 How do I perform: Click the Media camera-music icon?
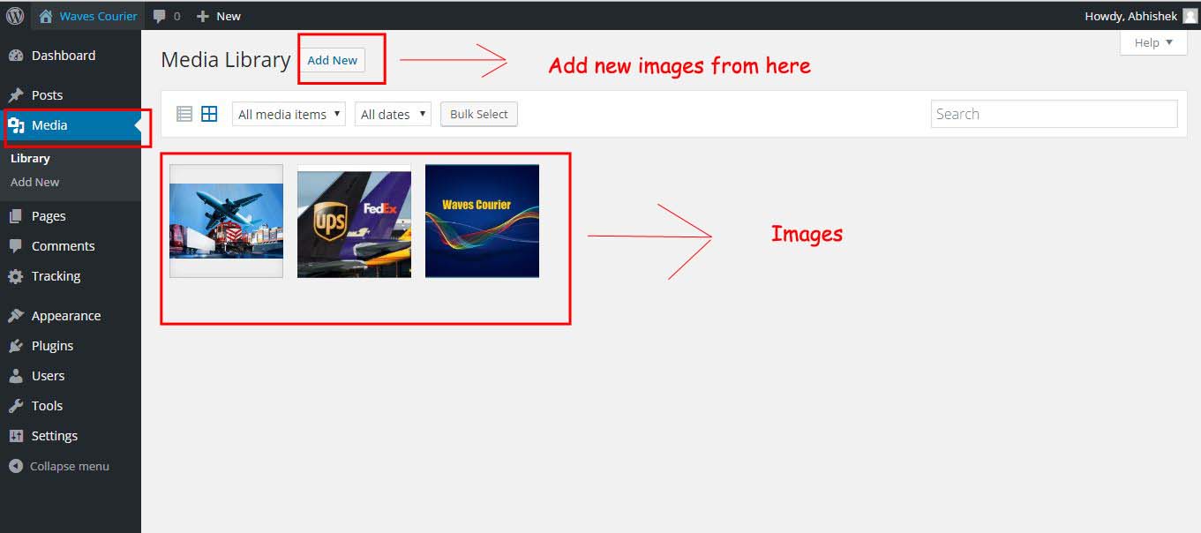pos(16,125)
